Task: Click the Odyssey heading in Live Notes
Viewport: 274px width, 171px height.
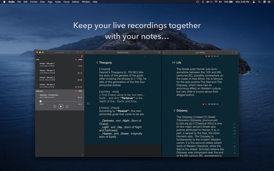Action: tap(182, 110)
